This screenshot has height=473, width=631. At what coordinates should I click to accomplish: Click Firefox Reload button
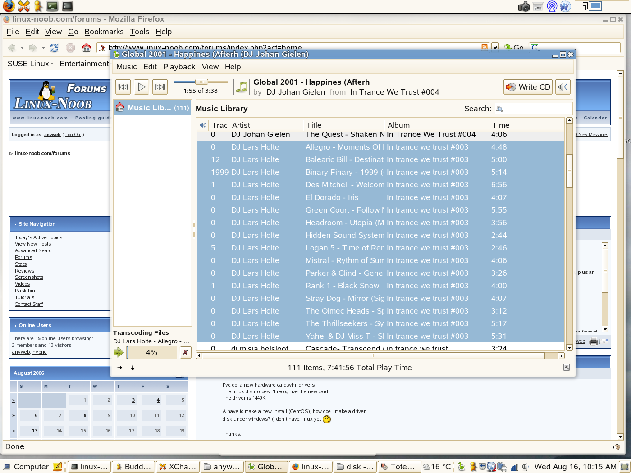click(54, 48)
